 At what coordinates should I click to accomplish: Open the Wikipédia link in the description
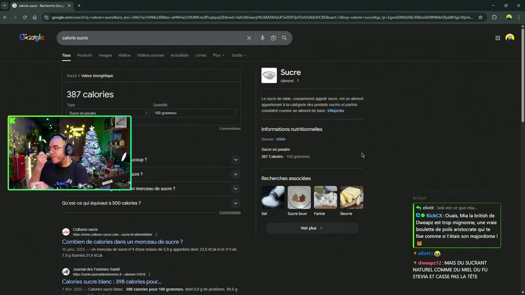[x=336, y=111]
